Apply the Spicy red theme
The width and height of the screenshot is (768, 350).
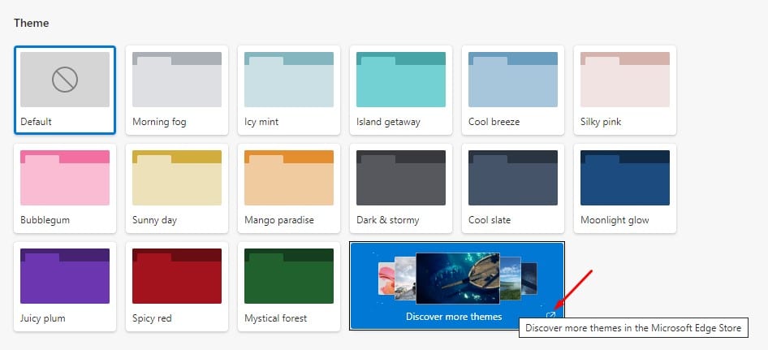pos(177,287)
